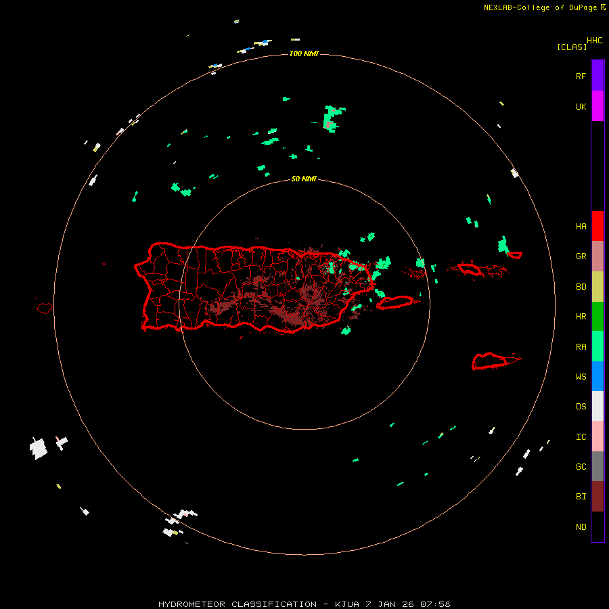
Task: Click the RA bright green legend swatch
Action: click(597, 346)
